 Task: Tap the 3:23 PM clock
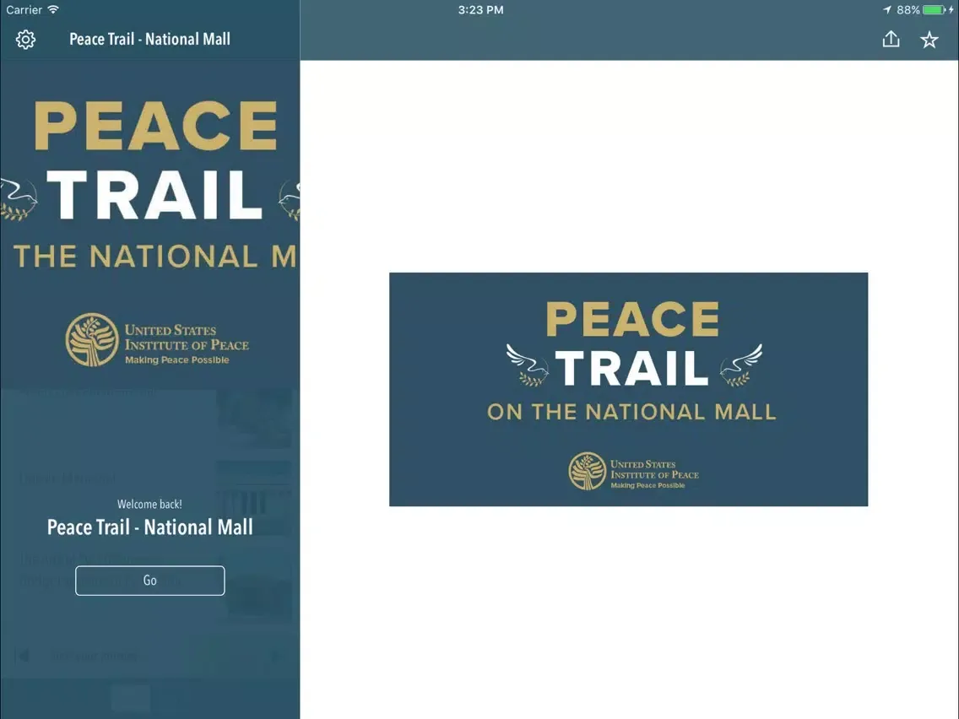point(480,10)
